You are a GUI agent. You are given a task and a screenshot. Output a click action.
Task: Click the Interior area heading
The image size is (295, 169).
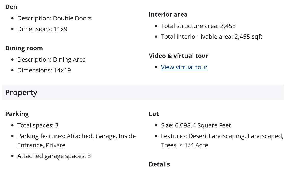[168, 15]
